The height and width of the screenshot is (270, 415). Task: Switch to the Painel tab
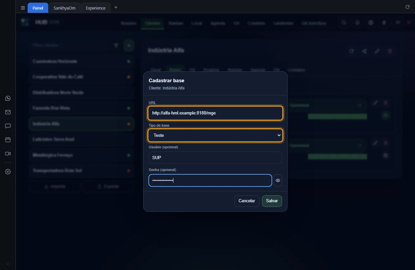pyautogui.click(x=38, y=8)
